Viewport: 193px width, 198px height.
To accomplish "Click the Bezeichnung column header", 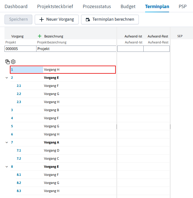I will coord(54,36).
